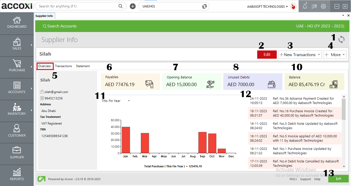Click the refresh icon near Supplier Info

tap(341, 39)
